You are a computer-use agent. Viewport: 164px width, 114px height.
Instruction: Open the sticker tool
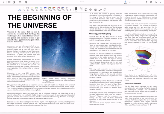pos(90,10)
